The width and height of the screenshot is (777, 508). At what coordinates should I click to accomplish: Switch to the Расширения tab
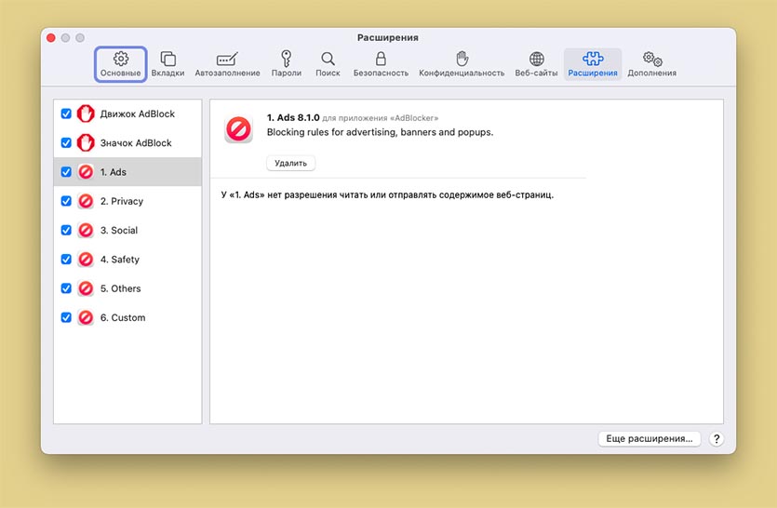coord(593,63)
